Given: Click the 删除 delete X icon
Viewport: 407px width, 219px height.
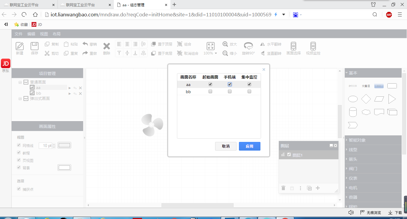Looking at the screenshot, I should 107,46.
